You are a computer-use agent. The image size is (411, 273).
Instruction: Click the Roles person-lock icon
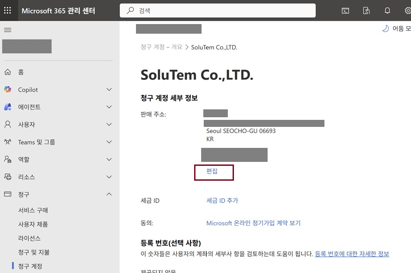(7, 159)
